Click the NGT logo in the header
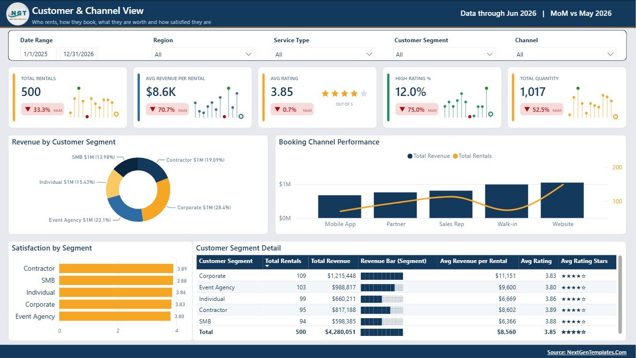Viewport: 636px width, 358px height. pos(18,13)
